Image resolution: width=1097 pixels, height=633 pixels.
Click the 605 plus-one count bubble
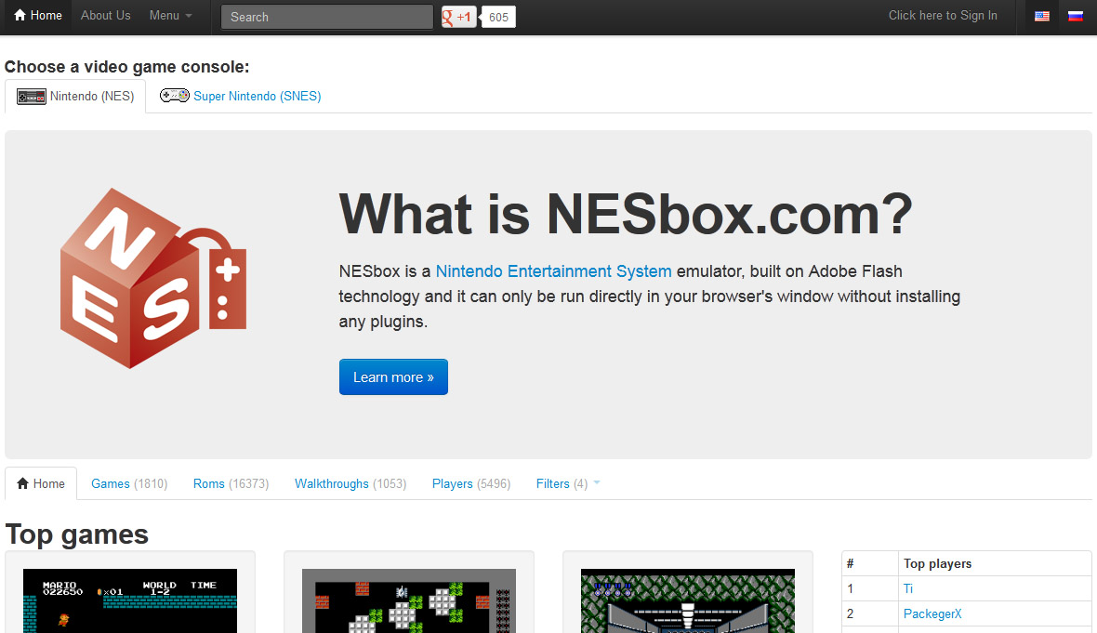(499, 17)
